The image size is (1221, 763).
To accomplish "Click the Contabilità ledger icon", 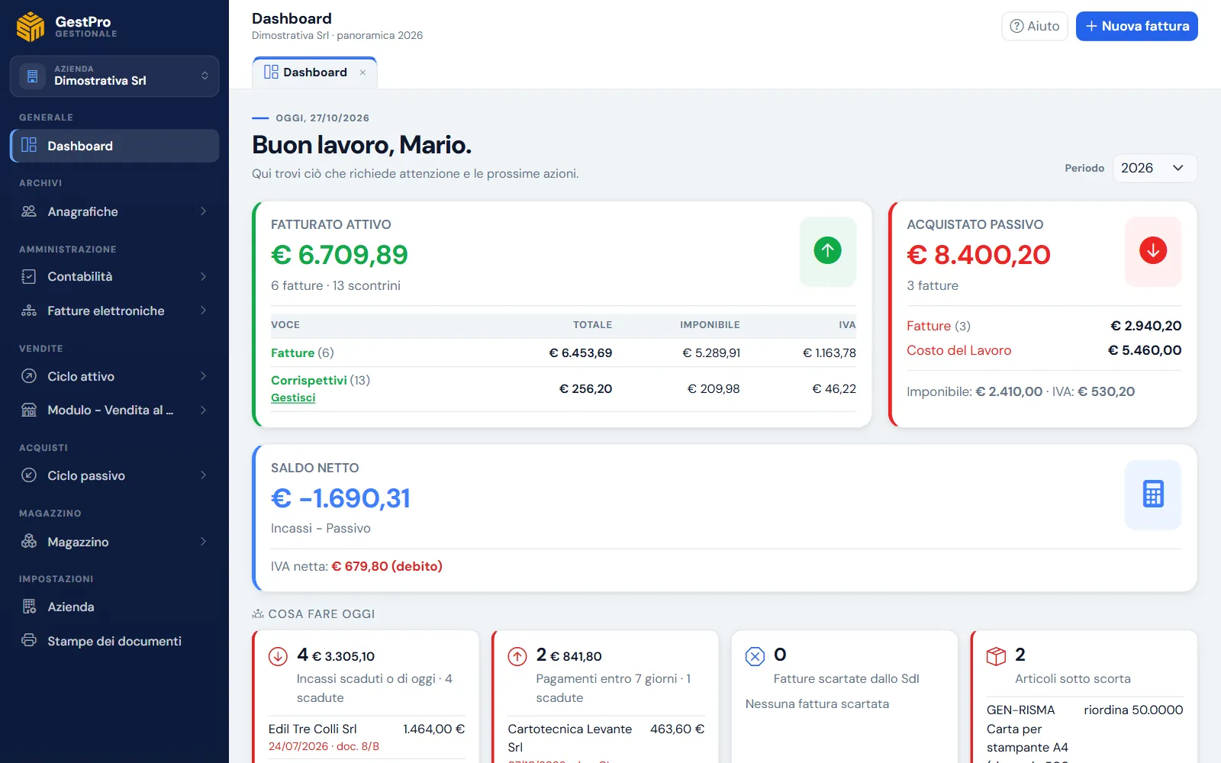I will [29, 276].
